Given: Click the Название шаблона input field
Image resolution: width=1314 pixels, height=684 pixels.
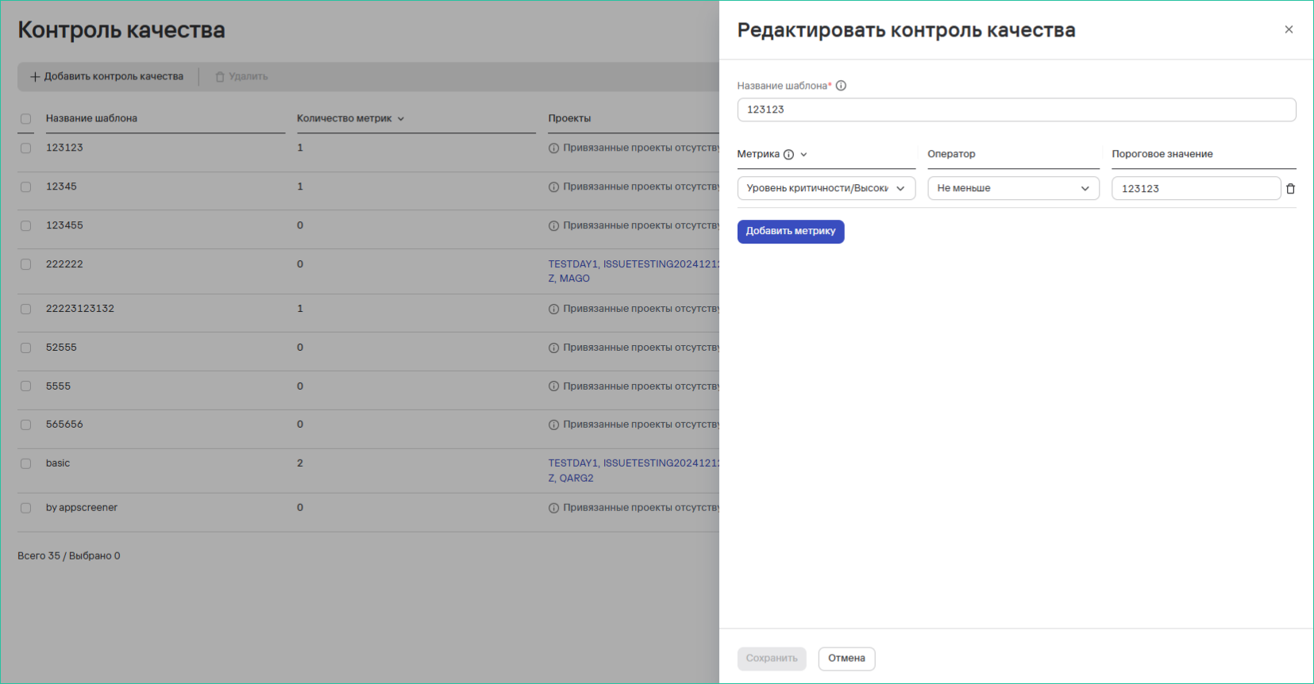Looking at the screenshot, I should click(1015, 110).
